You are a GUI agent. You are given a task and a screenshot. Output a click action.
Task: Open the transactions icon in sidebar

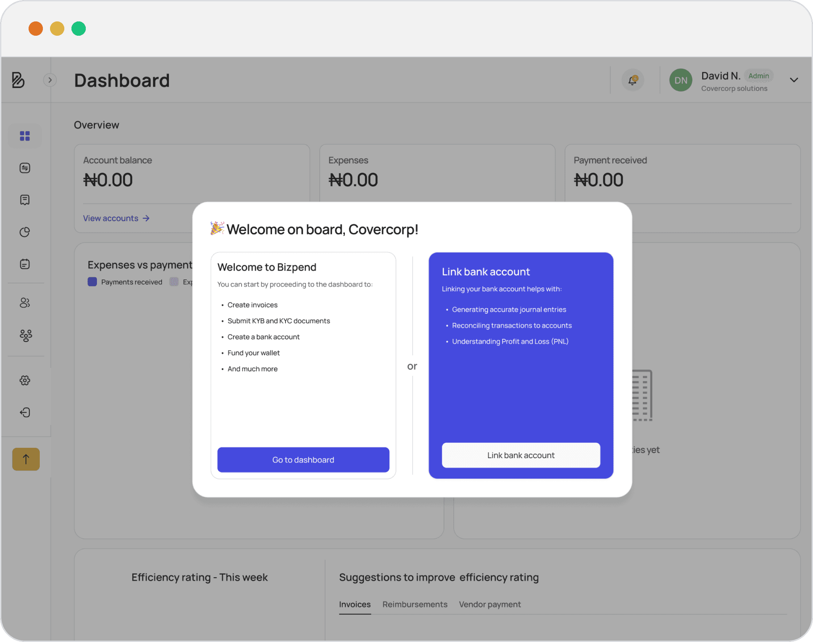25,168
